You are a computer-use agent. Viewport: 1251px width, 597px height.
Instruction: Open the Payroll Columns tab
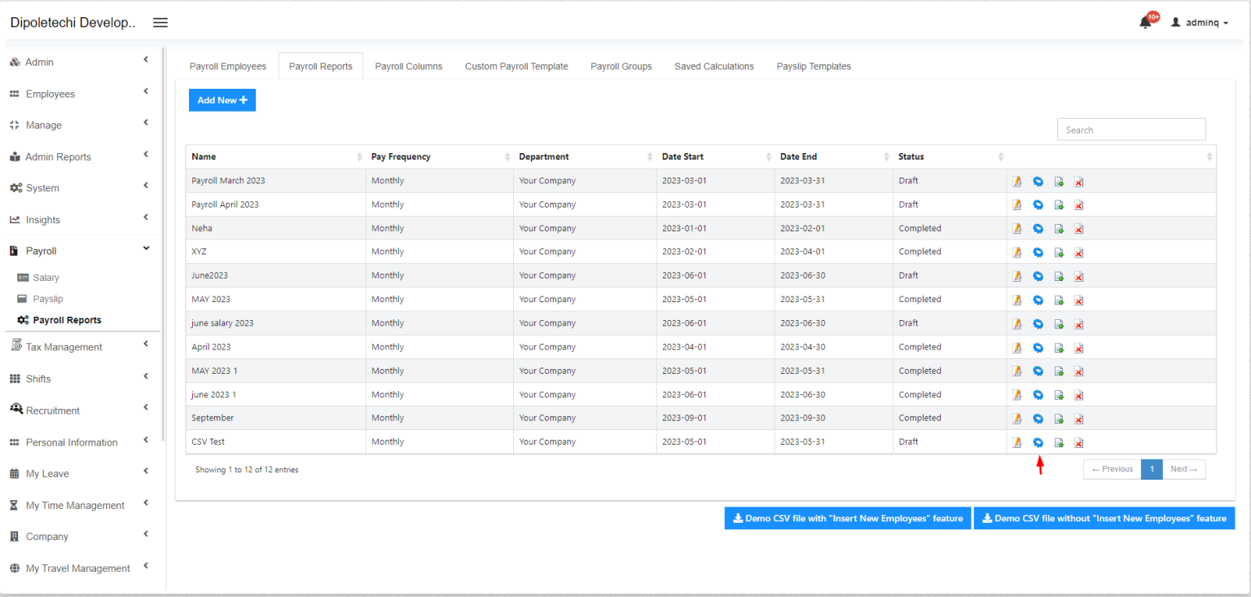tap(408, 66)
